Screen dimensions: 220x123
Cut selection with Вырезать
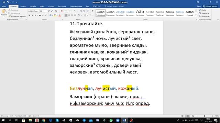coord(13,10)
